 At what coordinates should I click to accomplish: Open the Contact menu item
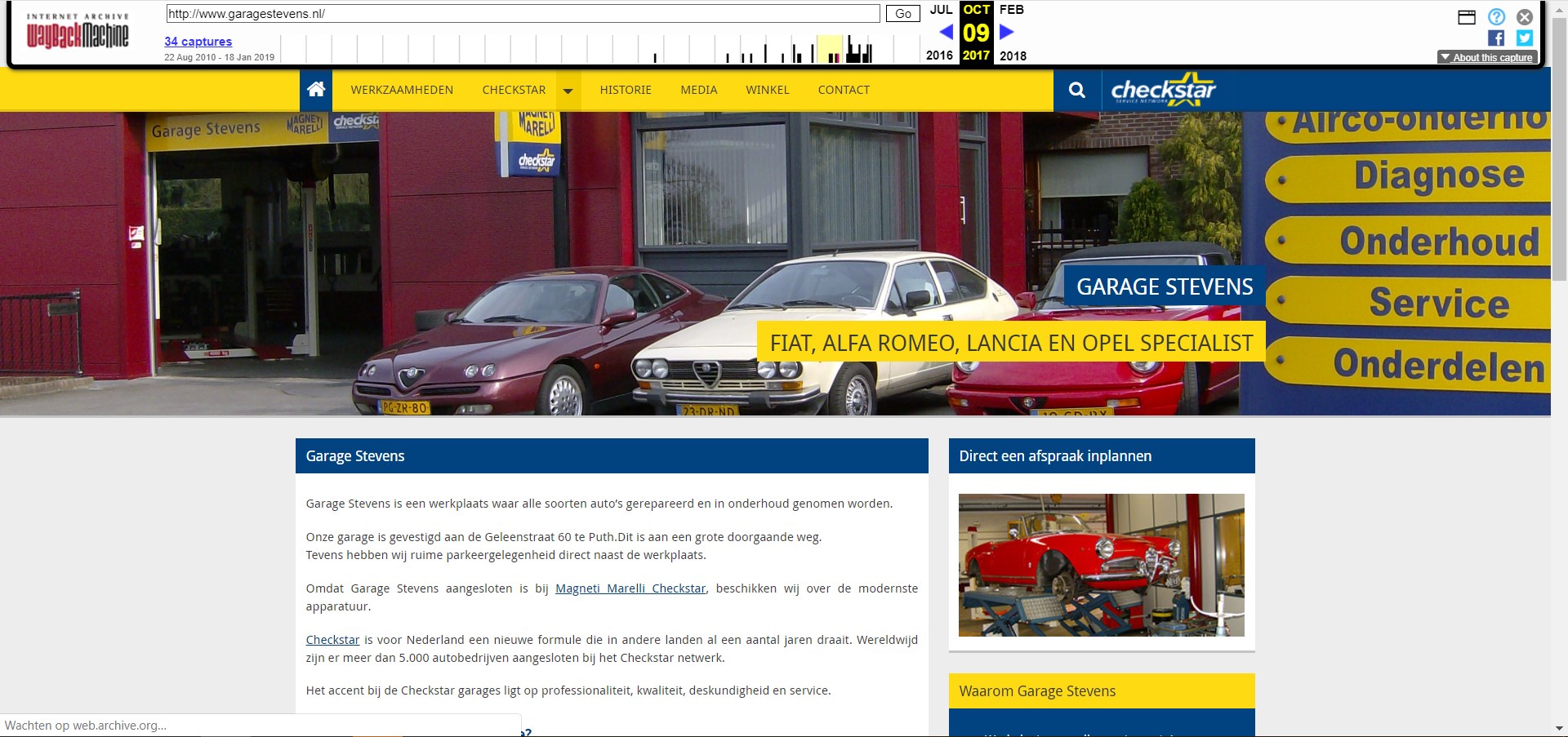[x=844, y=90]
